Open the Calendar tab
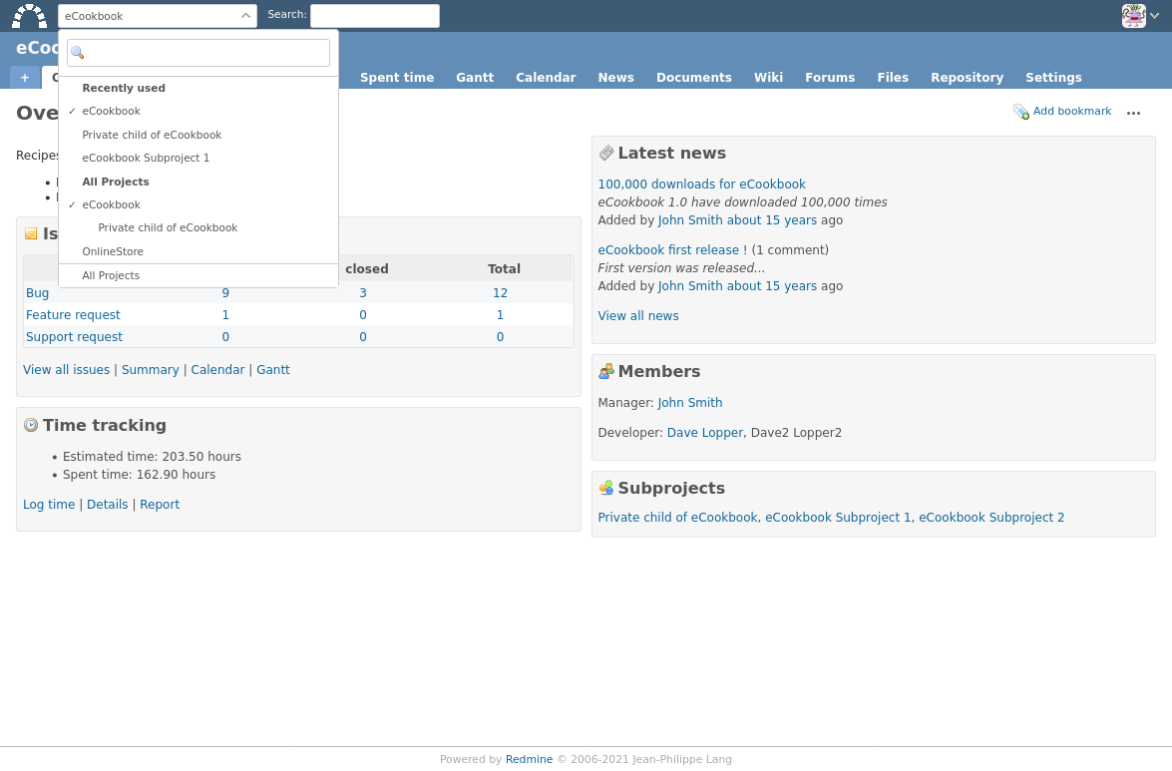The width and height of the screenshot is (1172, 771). [x=546, y=78]
